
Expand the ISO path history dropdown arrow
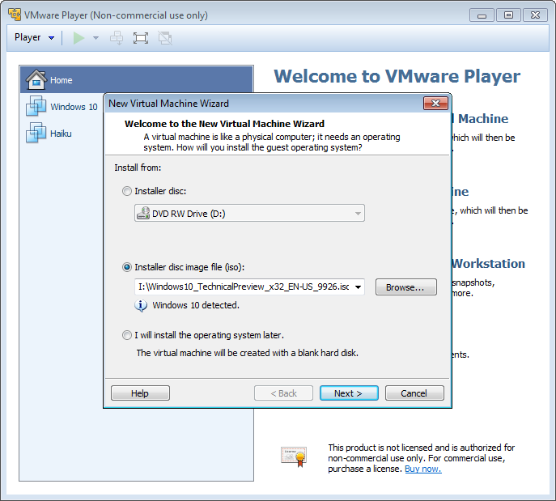pos(359,287)
